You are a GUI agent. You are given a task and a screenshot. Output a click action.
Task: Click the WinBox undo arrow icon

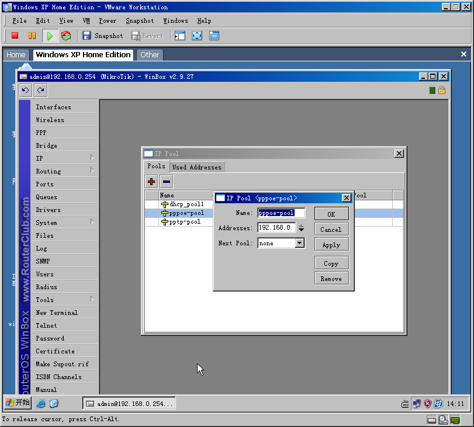tap(25, 91)
